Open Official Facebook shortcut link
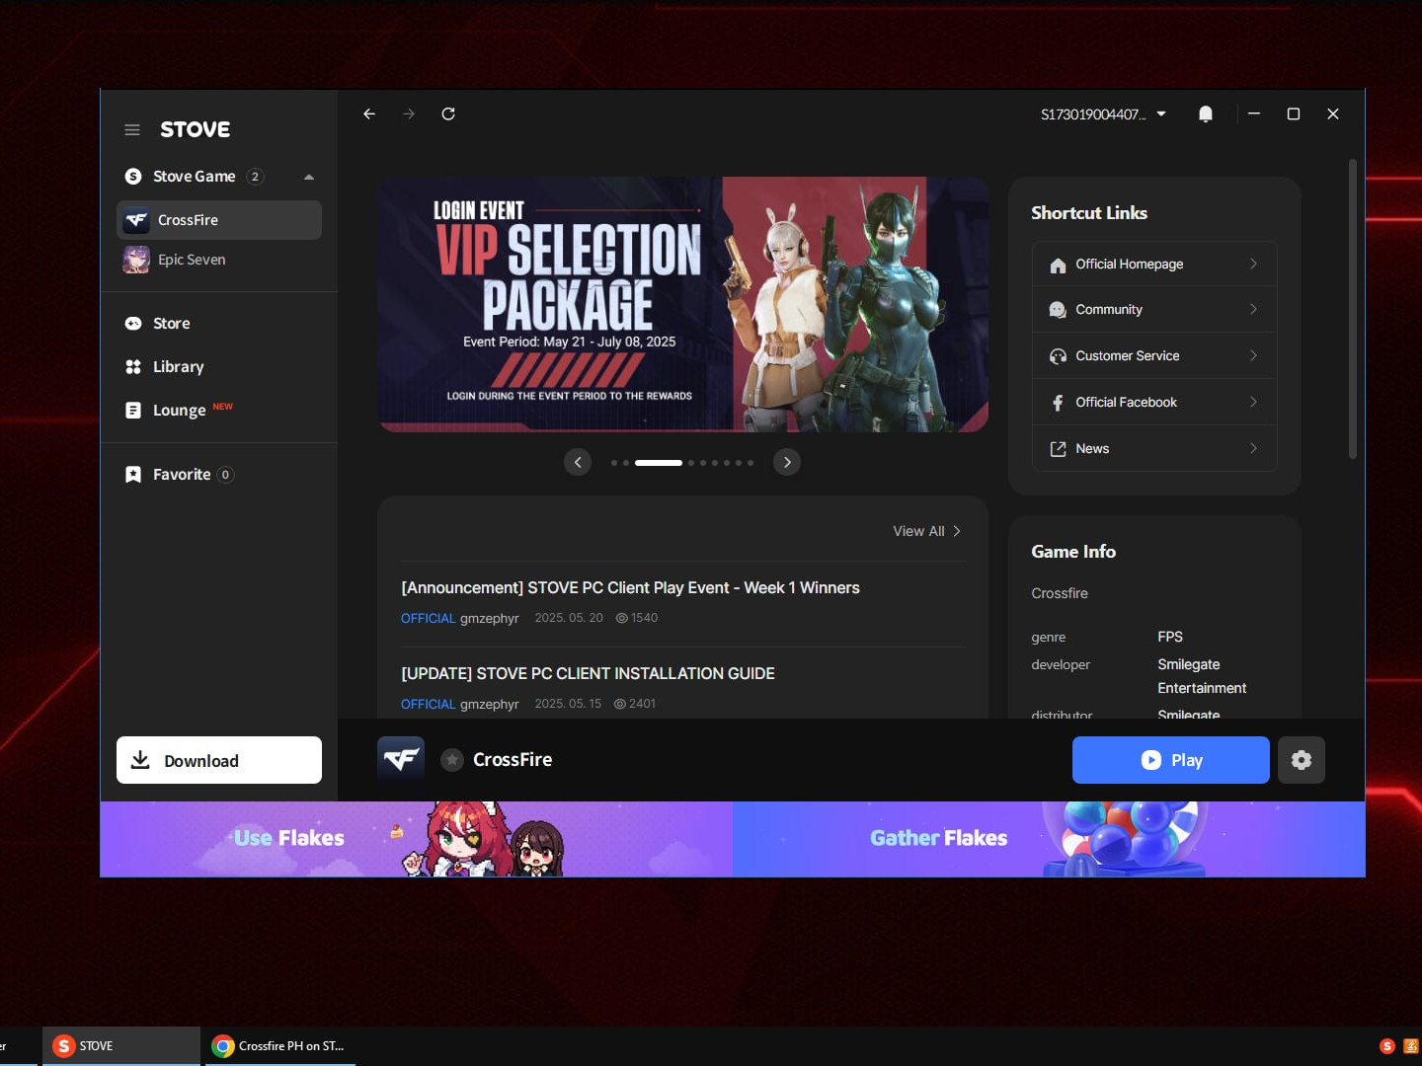The height and width of the screenshot is (1066, 1422). [x=1154, y=403]
